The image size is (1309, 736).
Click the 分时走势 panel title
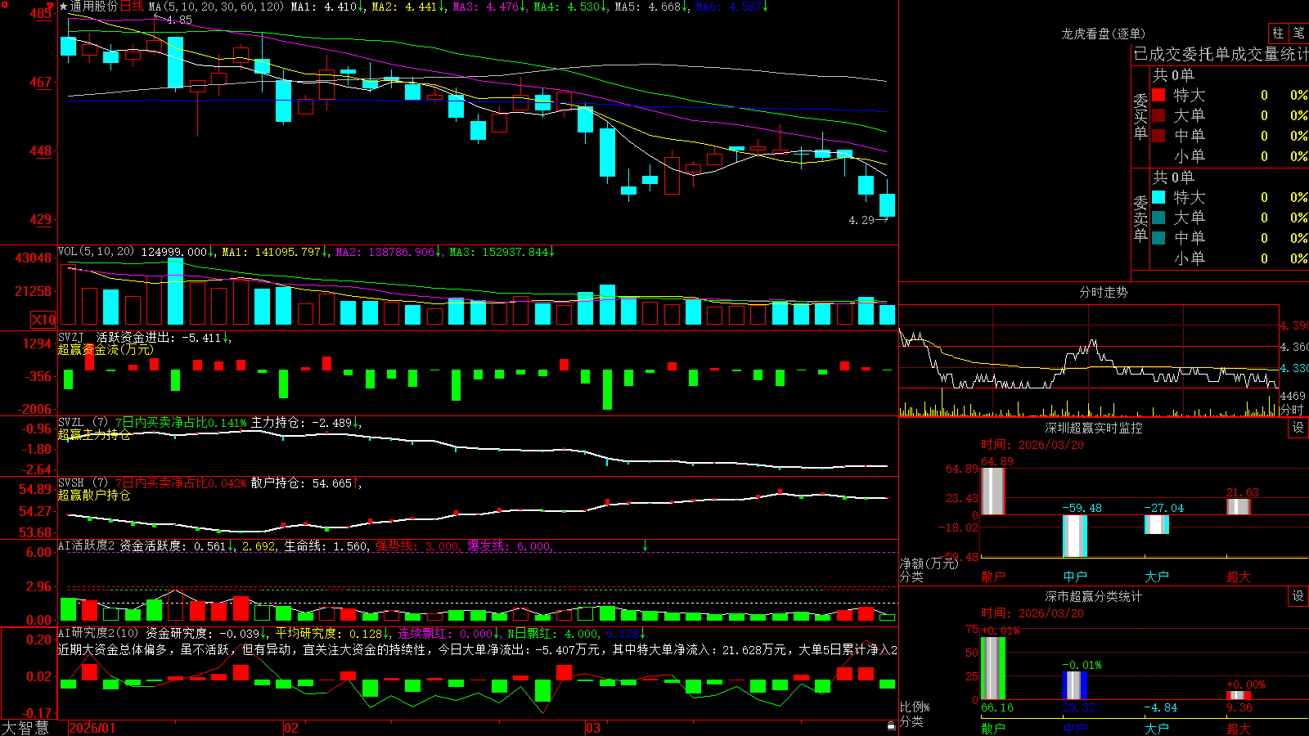coord(1103,292)
